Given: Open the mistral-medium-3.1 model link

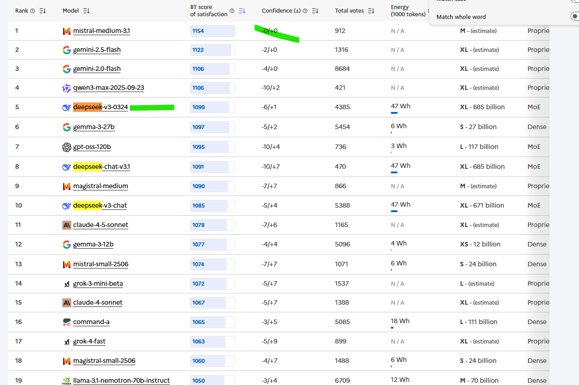Looking at the screenshot, I should click(102, 31).
